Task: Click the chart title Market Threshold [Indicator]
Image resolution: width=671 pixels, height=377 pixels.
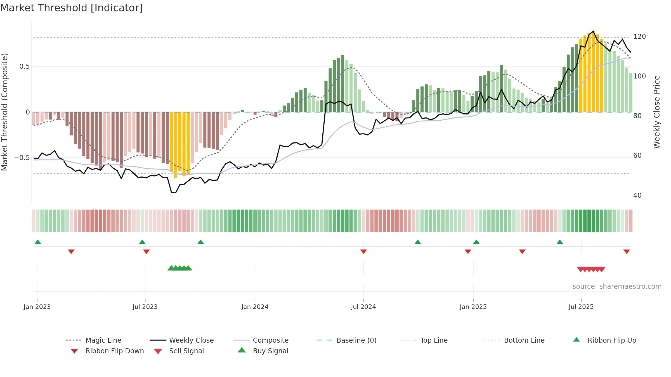Action: tap(72, 8)
